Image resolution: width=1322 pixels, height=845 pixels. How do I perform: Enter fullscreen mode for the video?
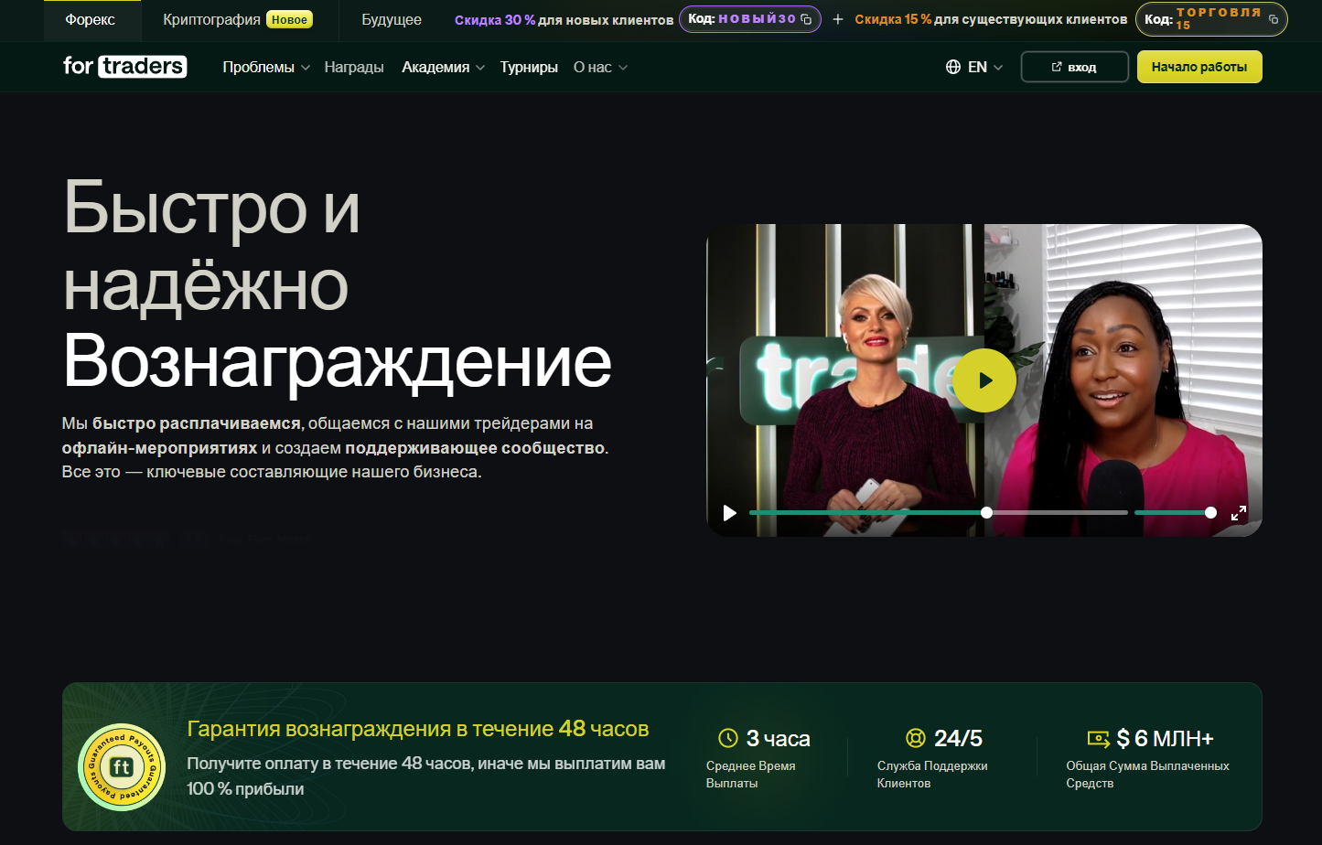tap(1239, 513)
